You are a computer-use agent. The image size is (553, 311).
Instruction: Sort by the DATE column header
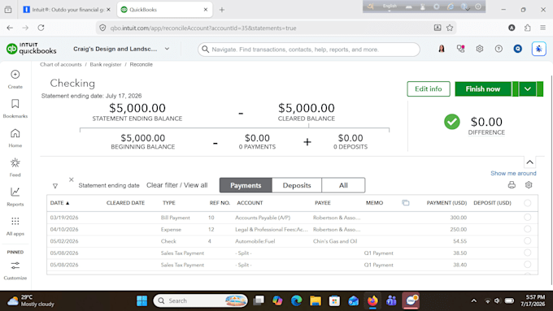[x=59, y=203]
